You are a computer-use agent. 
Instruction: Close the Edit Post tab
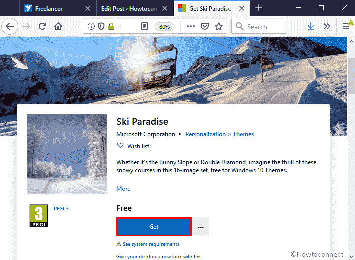(x=165, y=8)
